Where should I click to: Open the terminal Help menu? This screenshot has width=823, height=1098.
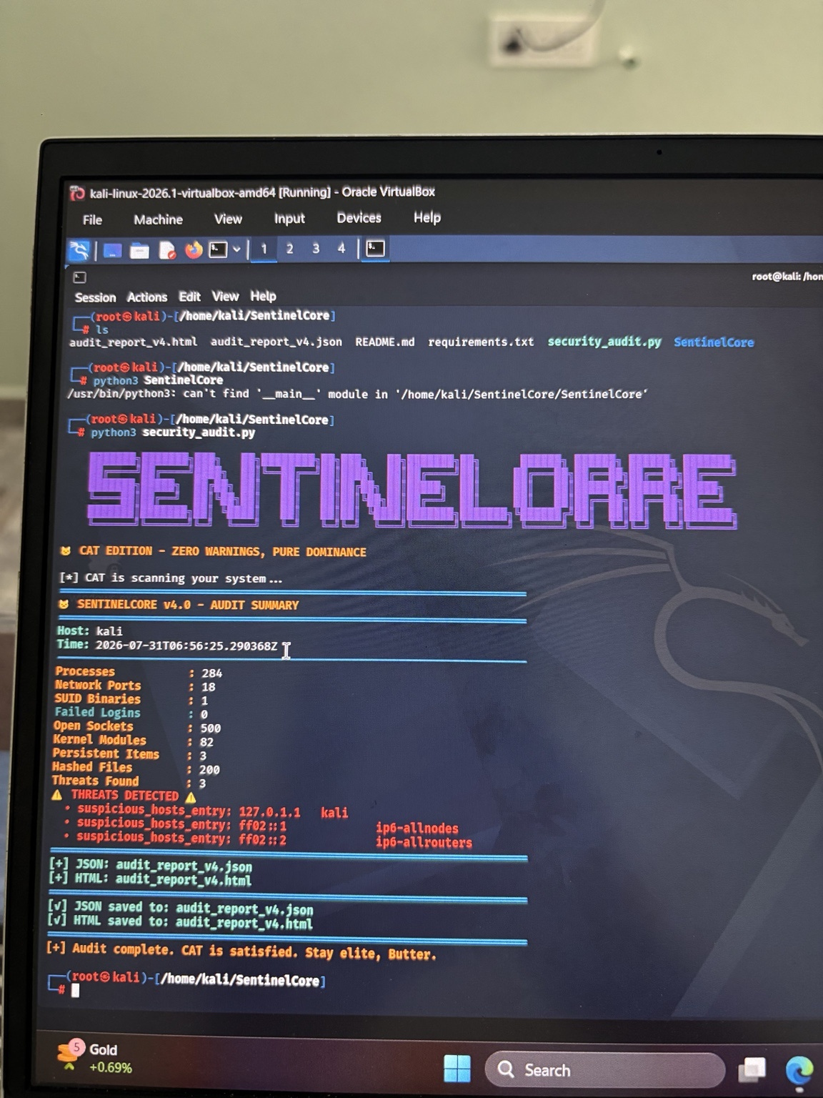tap(263, 296)
